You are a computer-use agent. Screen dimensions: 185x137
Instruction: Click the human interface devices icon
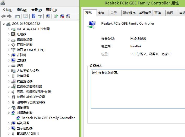coord(13,71)
